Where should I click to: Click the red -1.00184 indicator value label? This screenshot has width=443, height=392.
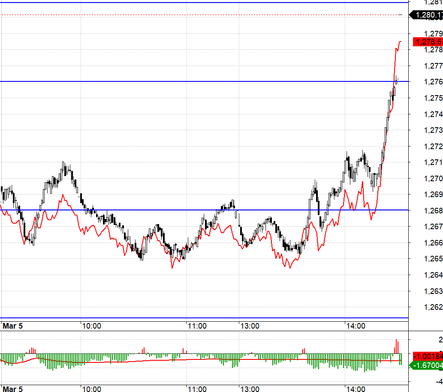click(x=427, y=356)
